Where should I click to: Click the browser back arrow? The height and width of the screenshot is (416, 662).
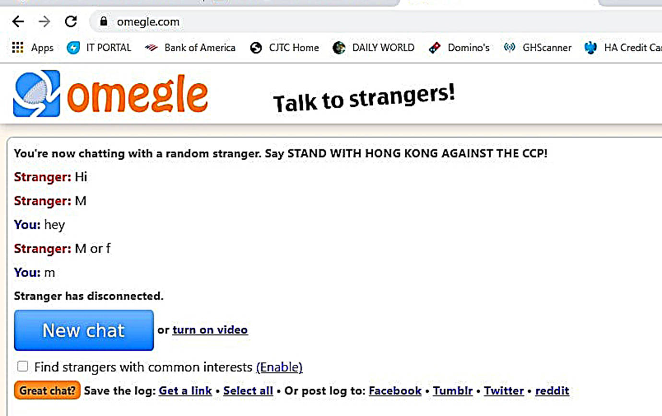point(18,22)
